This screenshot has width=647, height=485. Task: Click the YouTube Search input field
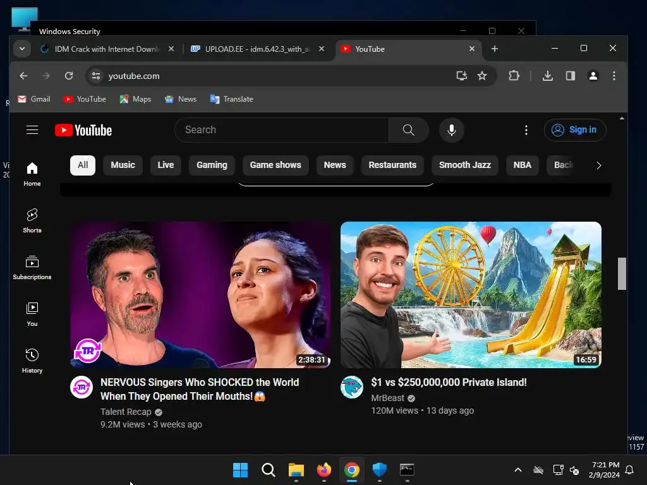point(282,130)
